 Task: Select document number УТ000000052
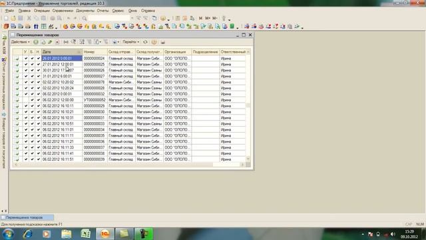[95, 100]
